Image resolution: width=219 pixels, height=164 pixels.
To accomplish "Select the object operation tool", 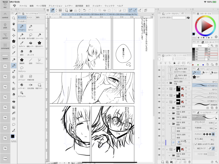I will click(x=14, y=30).
